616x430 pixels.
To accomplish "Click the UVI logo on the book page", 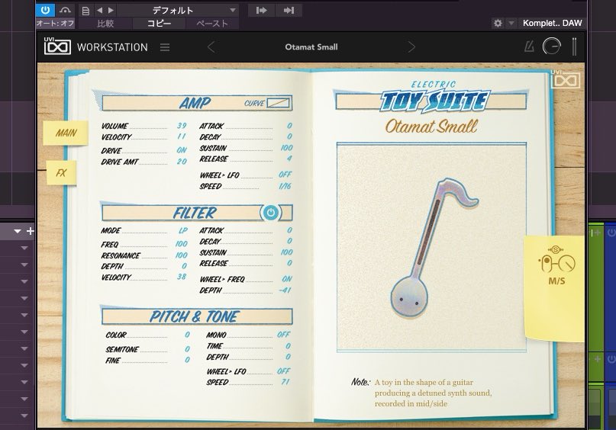I will [x=565, y=79].
